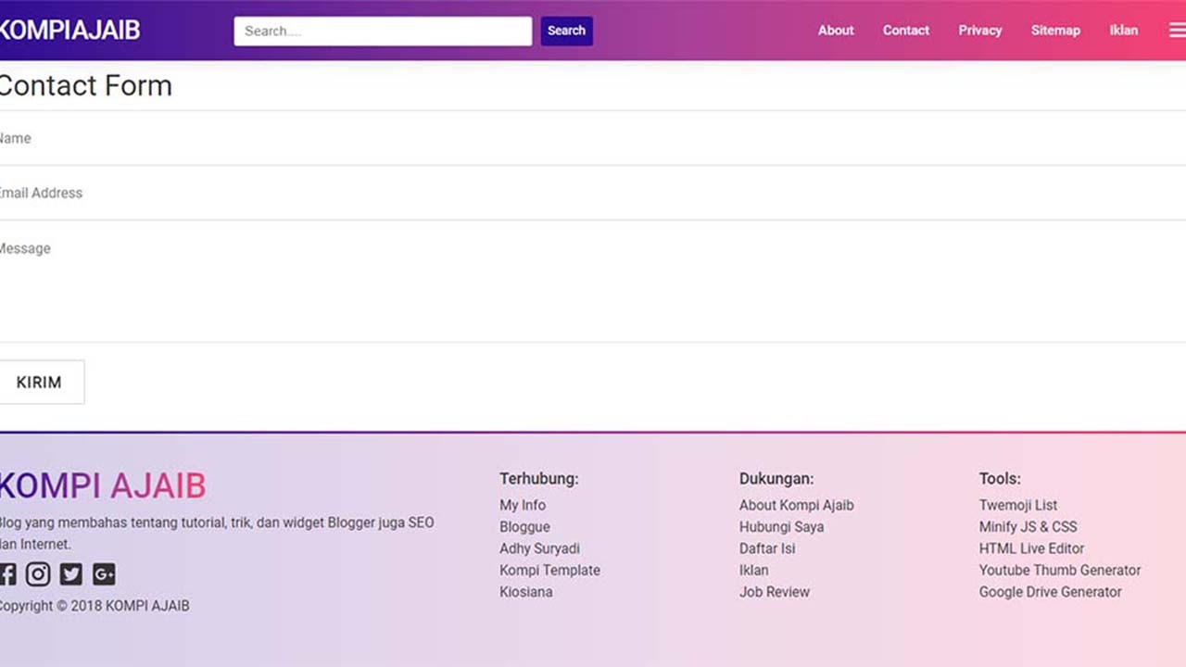Click the Search button
This screenshot has height=667, width=1186.
566,31
